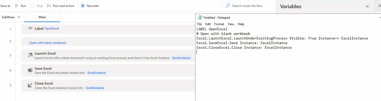Viewport: 381px width, 101px height.
Task: Select flow row number 2
Action: tap(10, 41)
